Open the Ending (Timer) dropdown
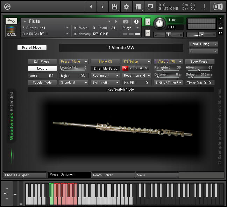This screenshot has height=207, width=227. (168, 83)
